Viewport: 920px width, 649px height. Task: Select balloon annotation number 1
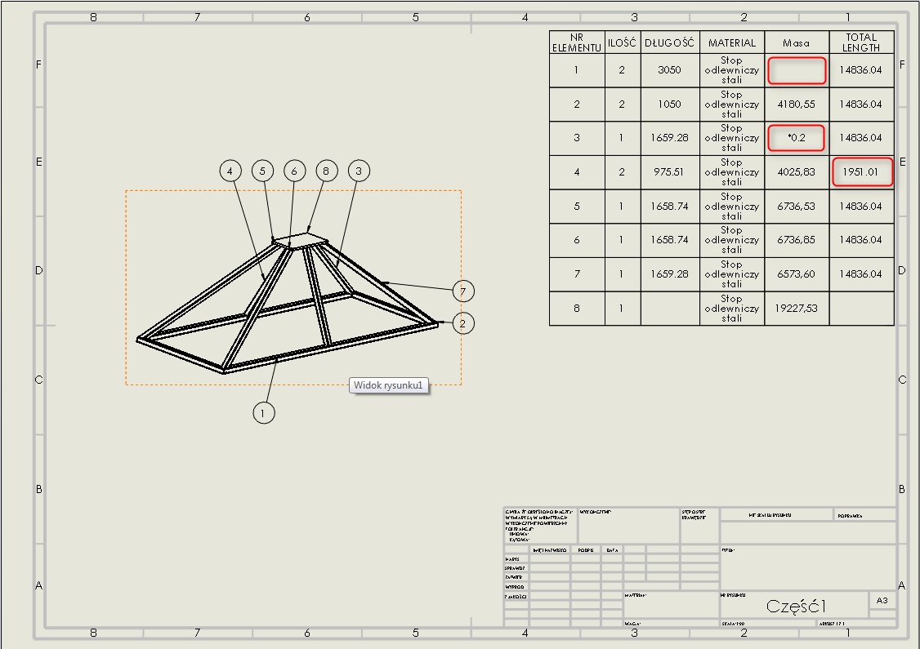pyautogui.click(x=263, y=414)
